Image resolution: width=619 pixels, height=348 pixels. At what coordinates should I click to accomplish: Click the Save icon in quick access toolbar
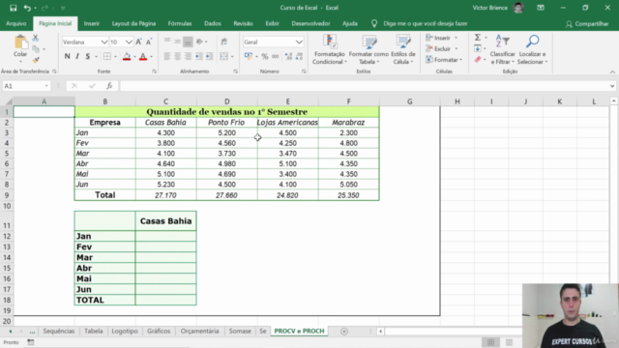[13, 8]
